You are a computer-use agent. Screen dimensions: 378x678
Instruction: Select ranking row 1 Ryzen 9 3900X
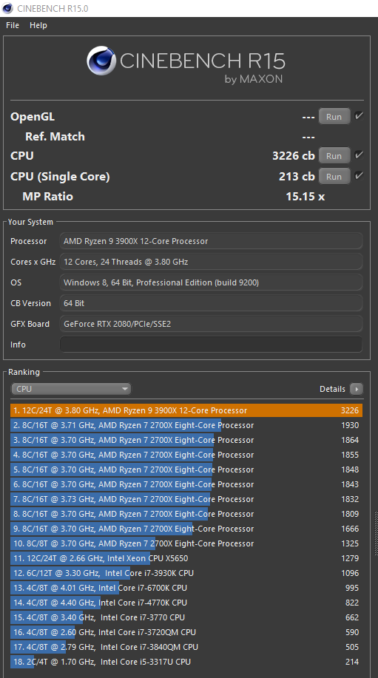point(186,410)
